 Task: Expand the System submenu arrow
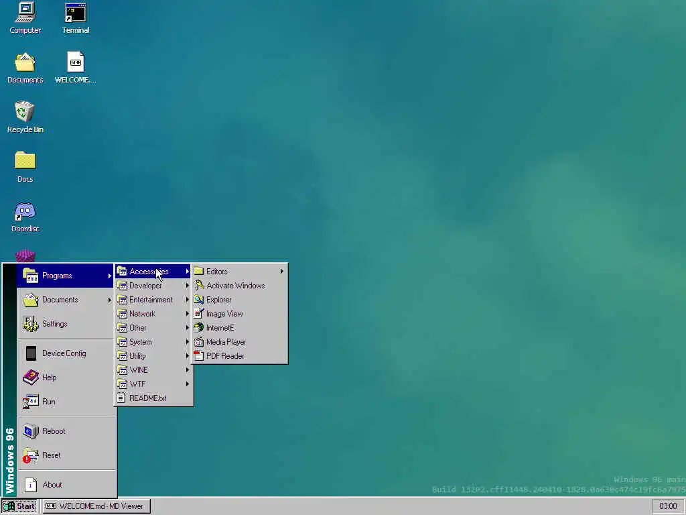click(x=188, y=341)
